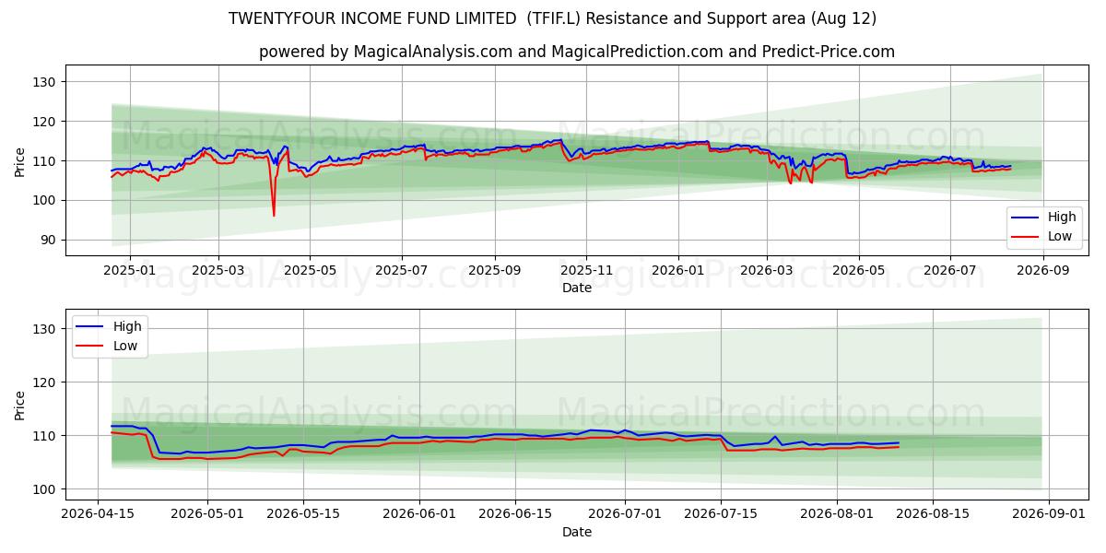Click the 'Price' axis label of top chart
Image resolution: width=1106 pixels, height=553 pixels.
pyautogui.click(x=20, y=161)
